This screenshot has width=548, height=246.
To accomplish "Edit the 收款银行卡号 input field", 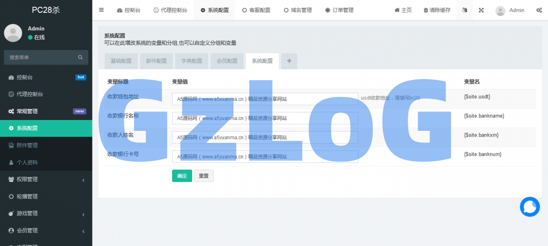I will [265, 157].
